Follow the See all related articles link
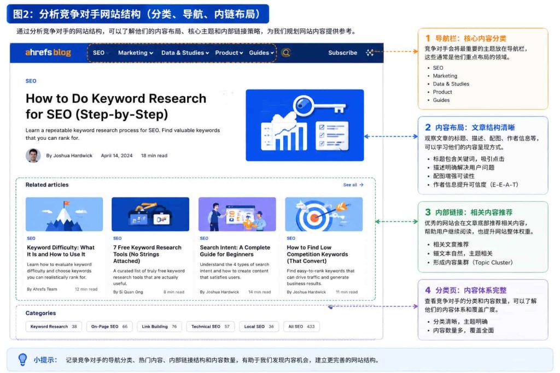The image size is (560, 373). [x=353, y=185]
